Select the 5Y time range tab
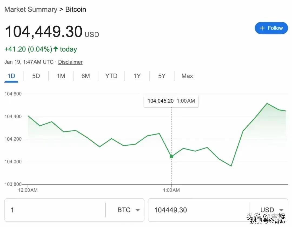 162,76
